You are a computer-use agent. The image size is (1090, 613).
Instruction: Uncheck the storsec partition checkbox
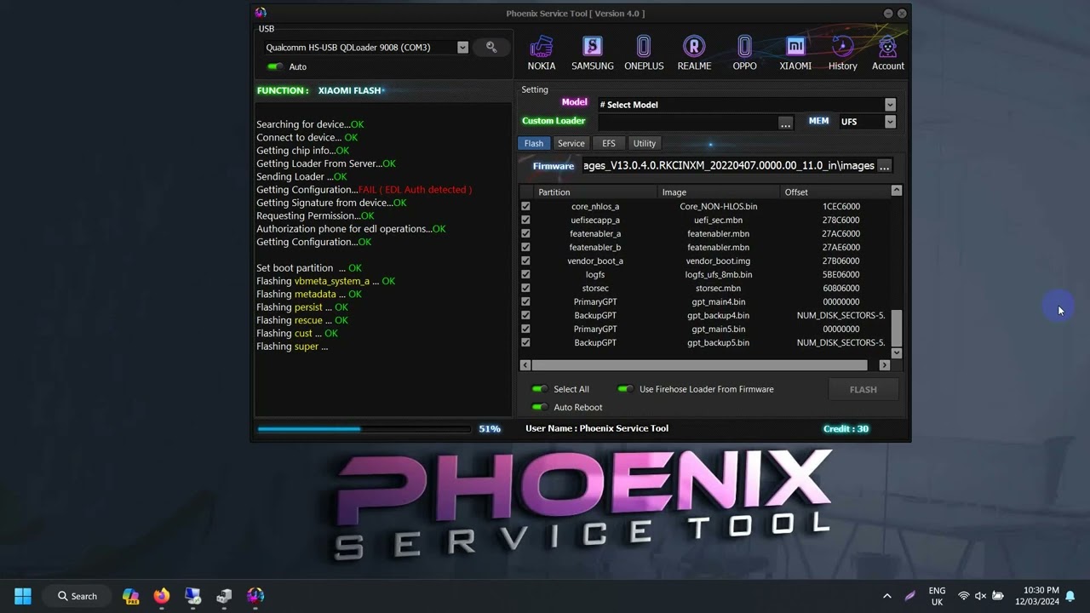[525, 288]
